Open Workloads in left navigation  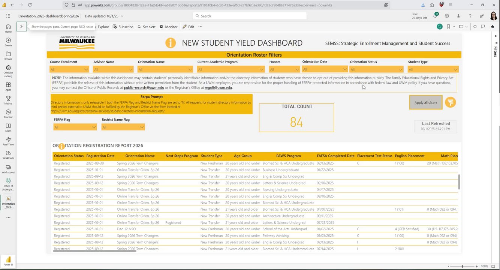click(x=8, y=155)
